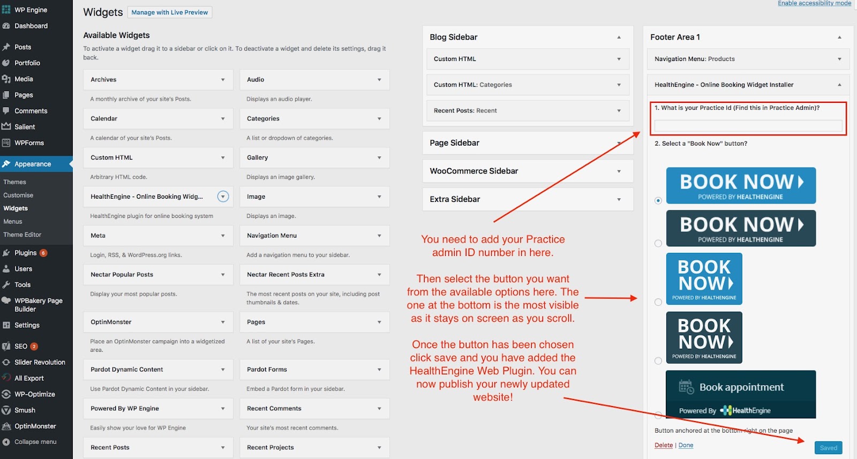
Task: Expand the WooCommerce Sidebar panel
Action: (x=619, y=171)
